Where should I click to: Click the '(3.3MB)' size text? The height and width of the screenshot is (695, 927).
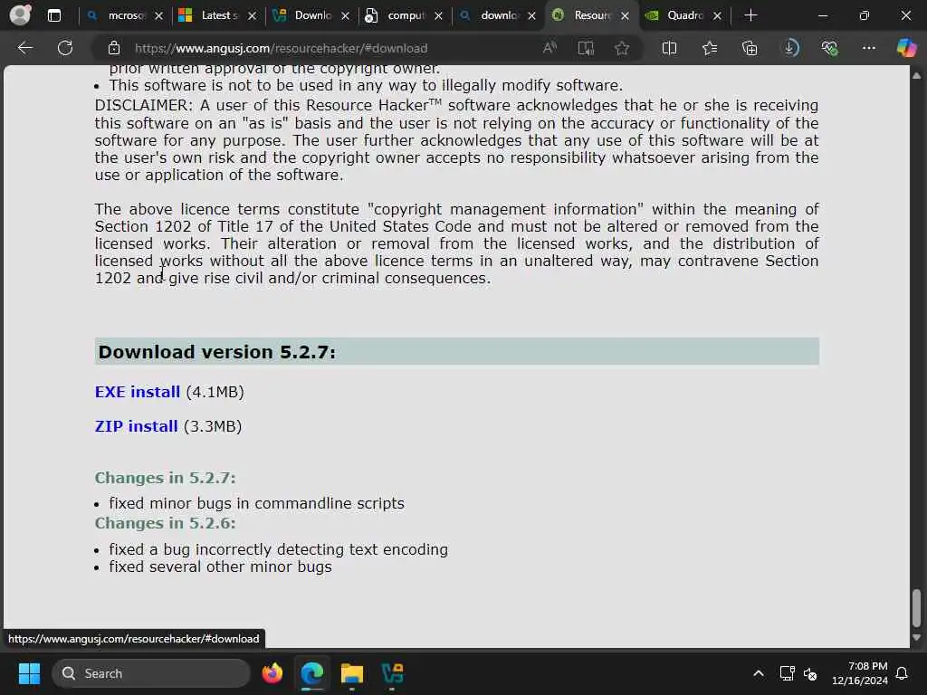pos(212,426)
